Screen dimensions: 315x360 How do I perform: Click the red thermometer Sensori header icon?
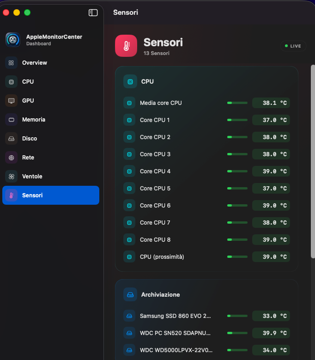[126, 46]
